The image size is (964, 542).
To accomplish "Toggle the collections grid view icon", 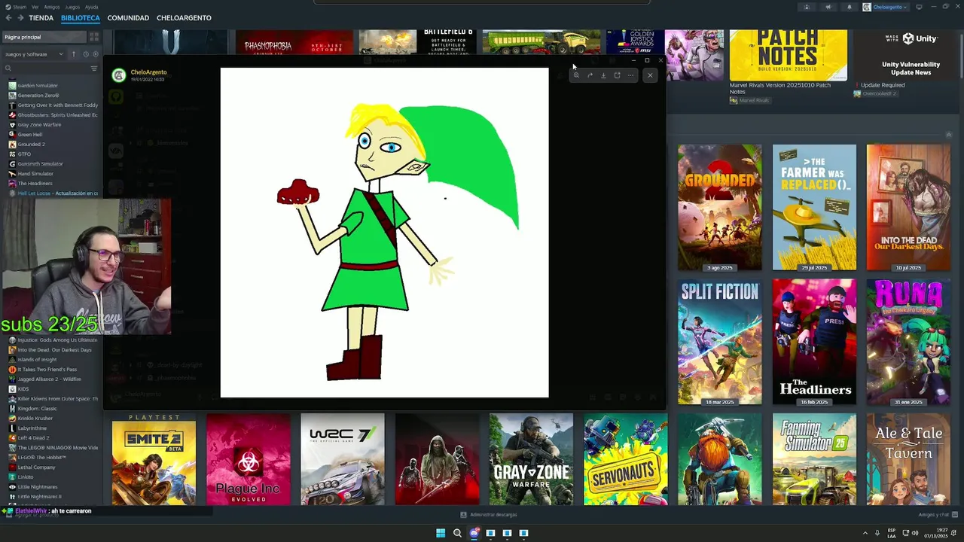I will click(x=94, y=37).
